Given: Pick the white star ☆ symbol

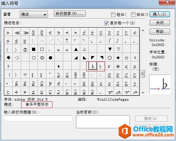Looking at the screenshot, I should (126, 58).
